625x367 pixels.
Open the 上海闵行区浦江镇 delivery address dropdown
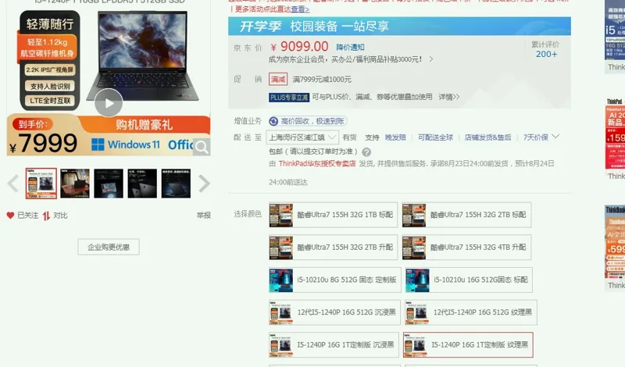(x=302, y=137)
